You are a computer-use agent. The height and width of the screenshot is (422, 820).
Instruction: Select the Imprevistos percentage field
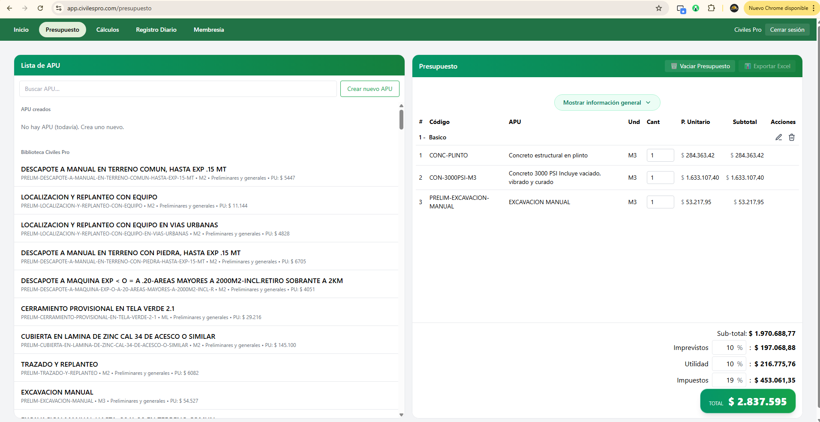pyautogui.click(x=729, y=348)
